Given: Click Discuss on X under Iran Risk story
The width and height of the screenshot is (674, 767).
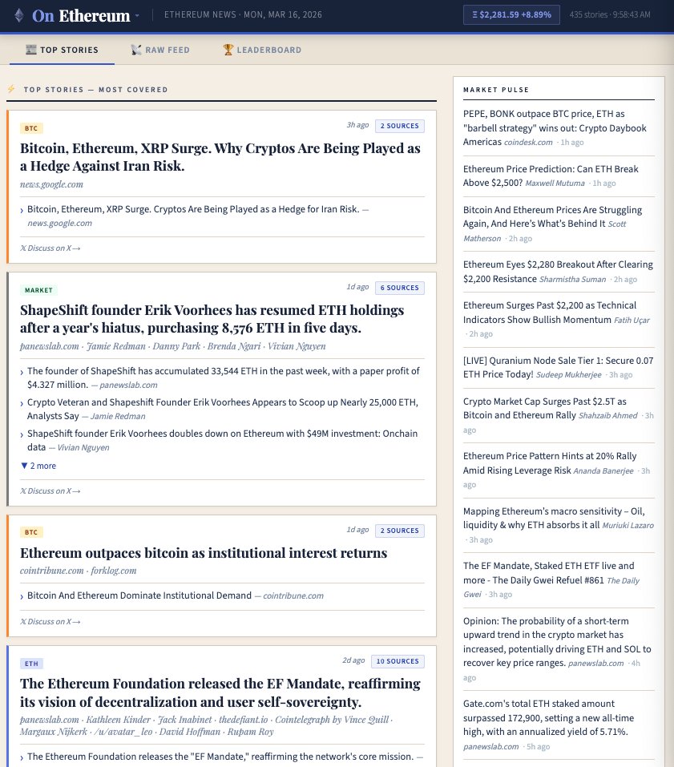Looking at the screenshot, I should [50, 248].
